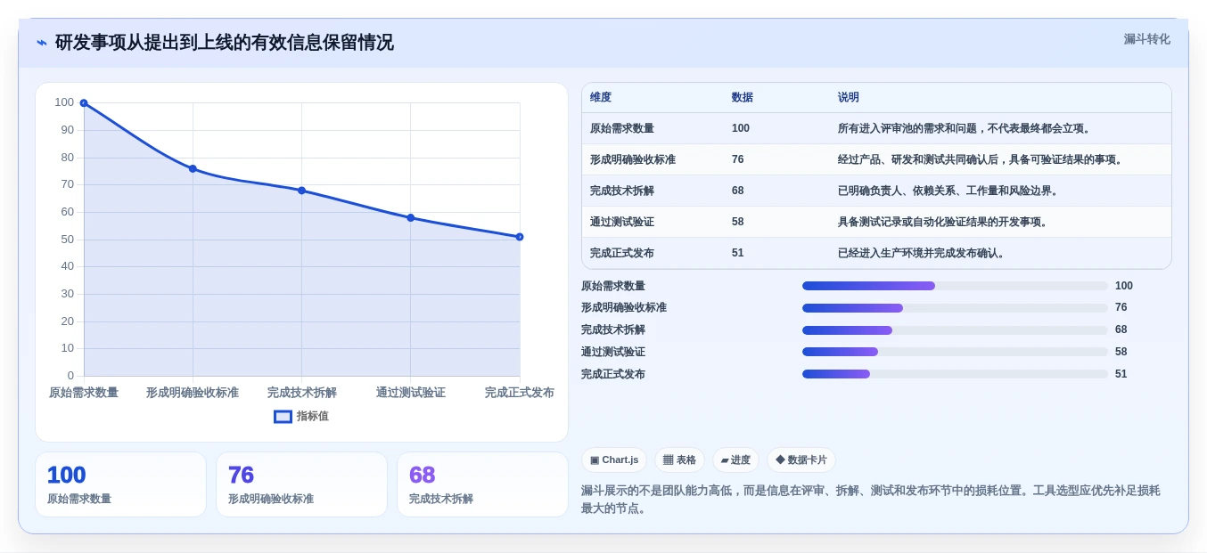Select table cell 形成明确验收标准

[x=633, y=159]
